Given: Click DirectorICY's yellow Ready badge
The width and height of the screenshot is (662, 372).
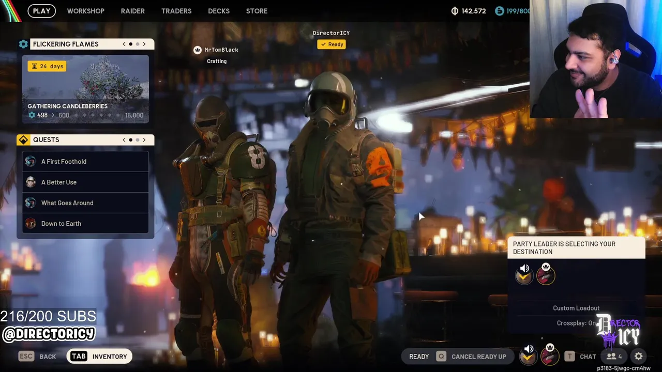Looking at the screenshot, I should click(x=332, y=44).
